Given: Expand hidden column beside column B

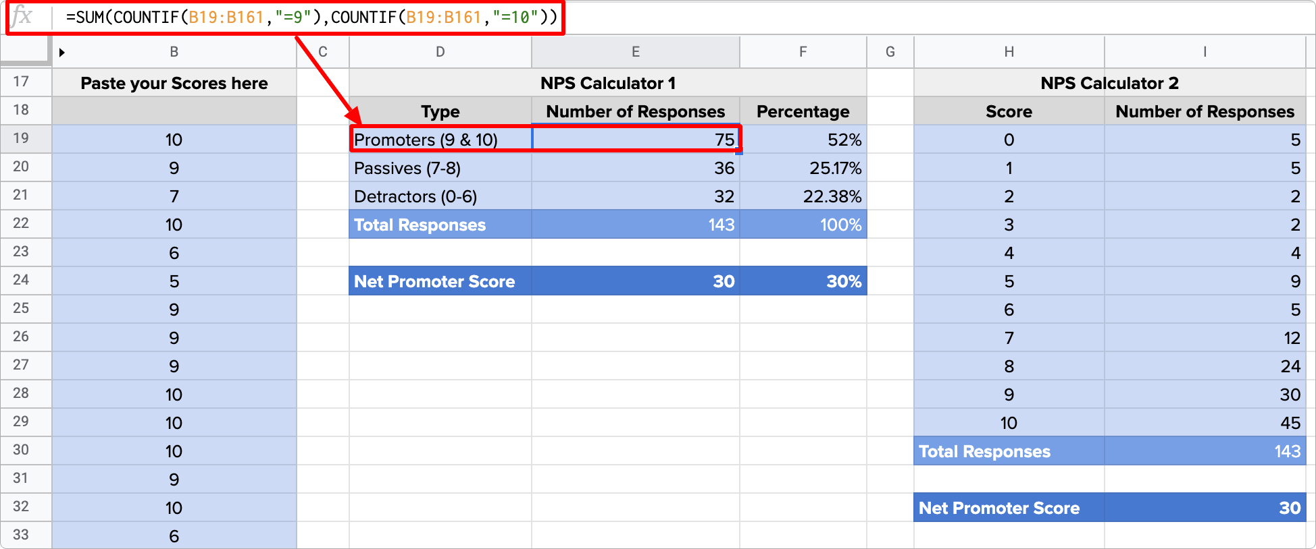Looking at the screenshot, I should pos(61,53).
